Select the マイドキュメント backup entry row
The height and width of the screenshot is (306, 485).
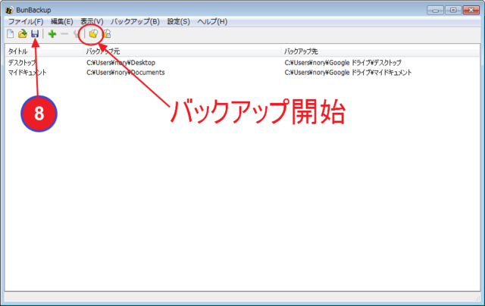coord(27,73)
